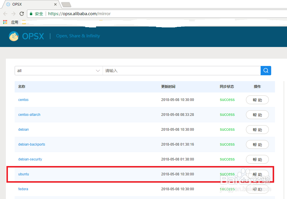The width and height of the screenshot is (287, 199).
Task: Click 帮助 button in debian-security row
Action: point(257,159)
